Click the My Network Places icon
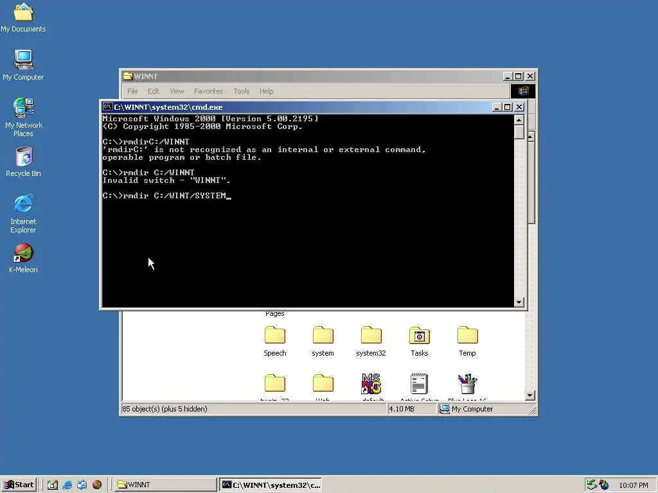This screenshot has width=658, height=493. [x=23, y=117]
